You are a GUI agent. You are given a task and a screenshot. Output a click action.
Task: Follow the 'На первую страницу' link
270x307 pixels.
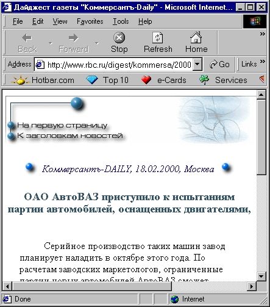point(62,125)
